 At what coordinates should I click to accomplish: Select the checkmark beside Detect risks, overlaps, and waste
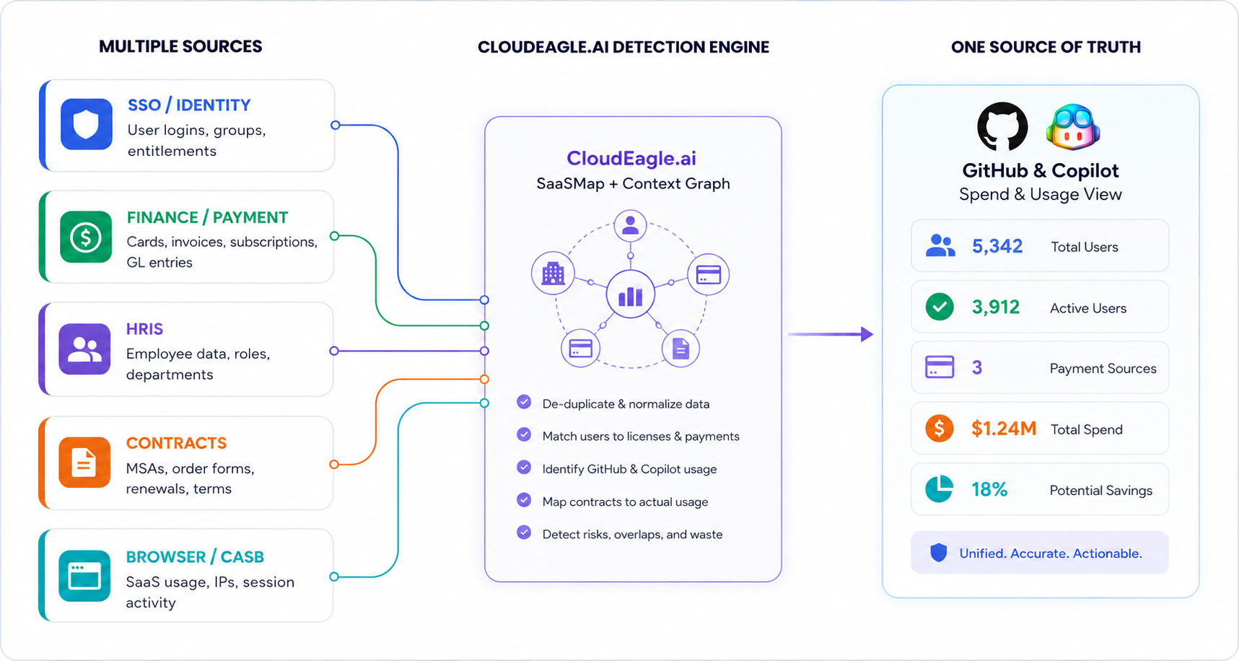pos(524,533)
